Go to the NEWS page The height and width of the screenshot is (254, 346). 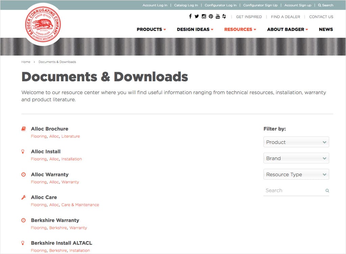pos(326,29)
